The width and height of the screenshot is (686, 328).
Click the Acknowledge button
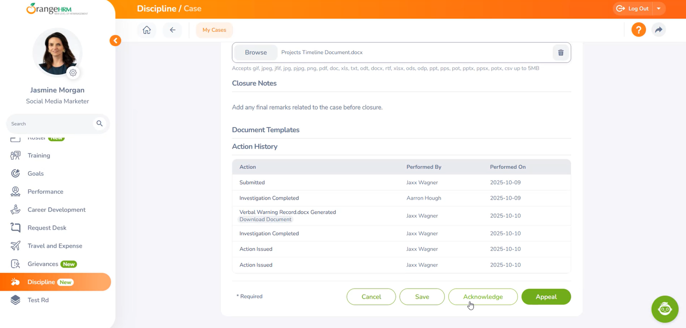click(x=483, y=297)
